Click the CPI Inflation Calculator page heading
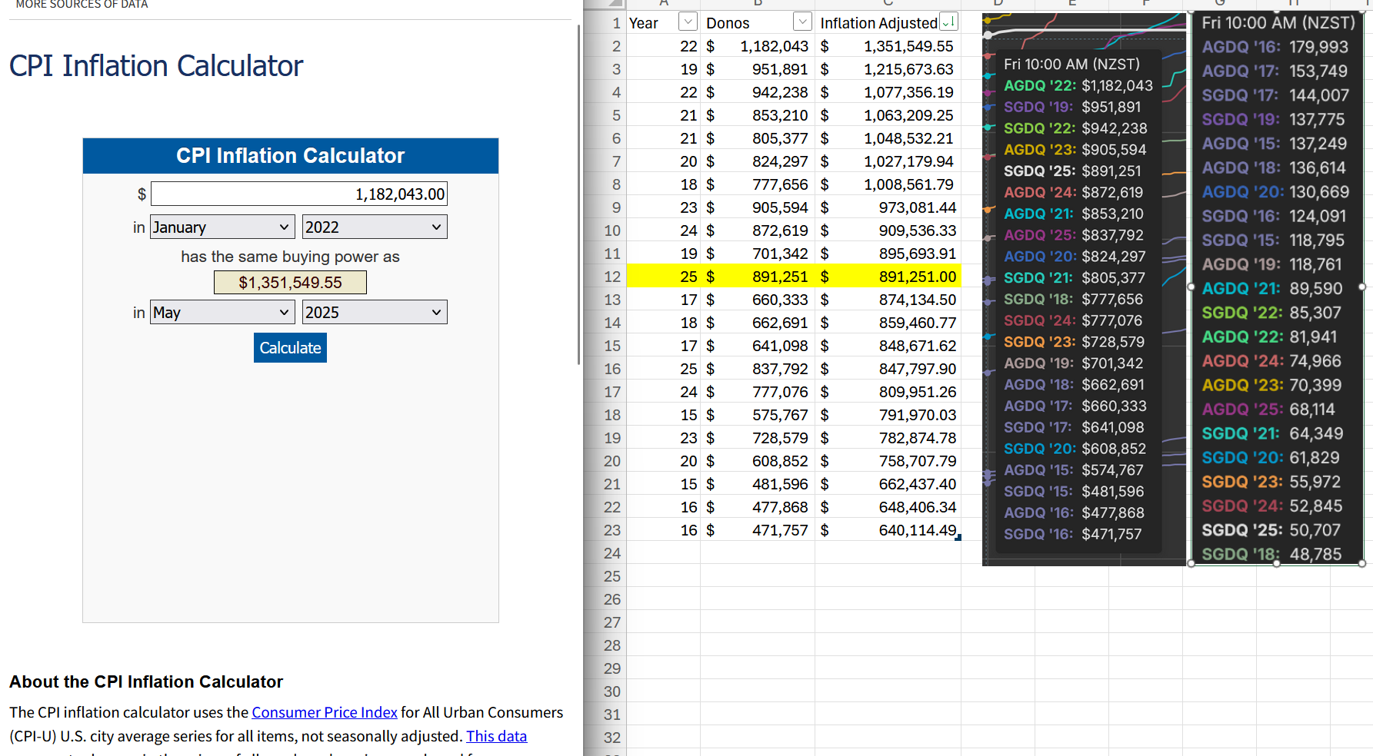The height and width of the screenshot is (756, 1373). 156,66
